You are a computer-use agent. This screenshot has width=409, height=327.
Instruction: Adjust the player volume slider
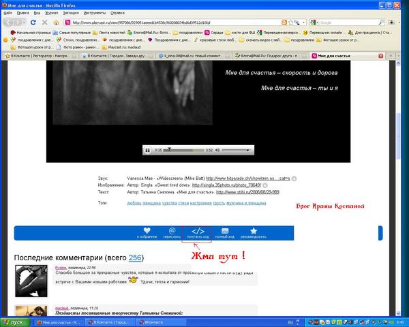point(236,150)
